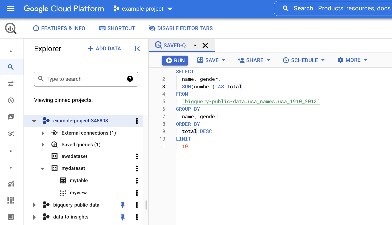392x225 pixels.
Task: Collapse the example-project-345808 tree
Action: [x=34, y=121]
